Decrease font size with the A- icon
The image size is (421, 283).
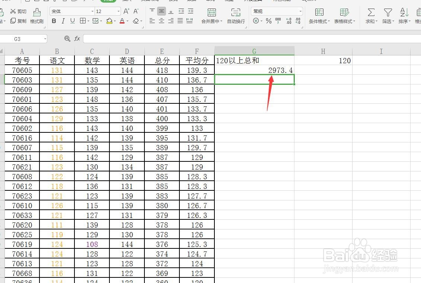pyautogui.click(x=136, y=11)
